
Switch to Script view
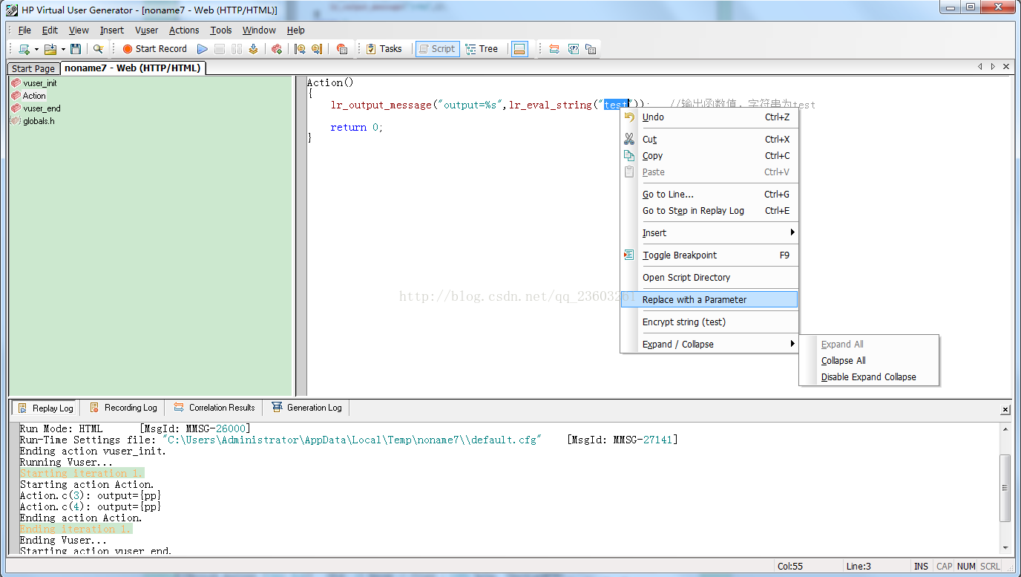pyautogui.click(x=437, y=49)
